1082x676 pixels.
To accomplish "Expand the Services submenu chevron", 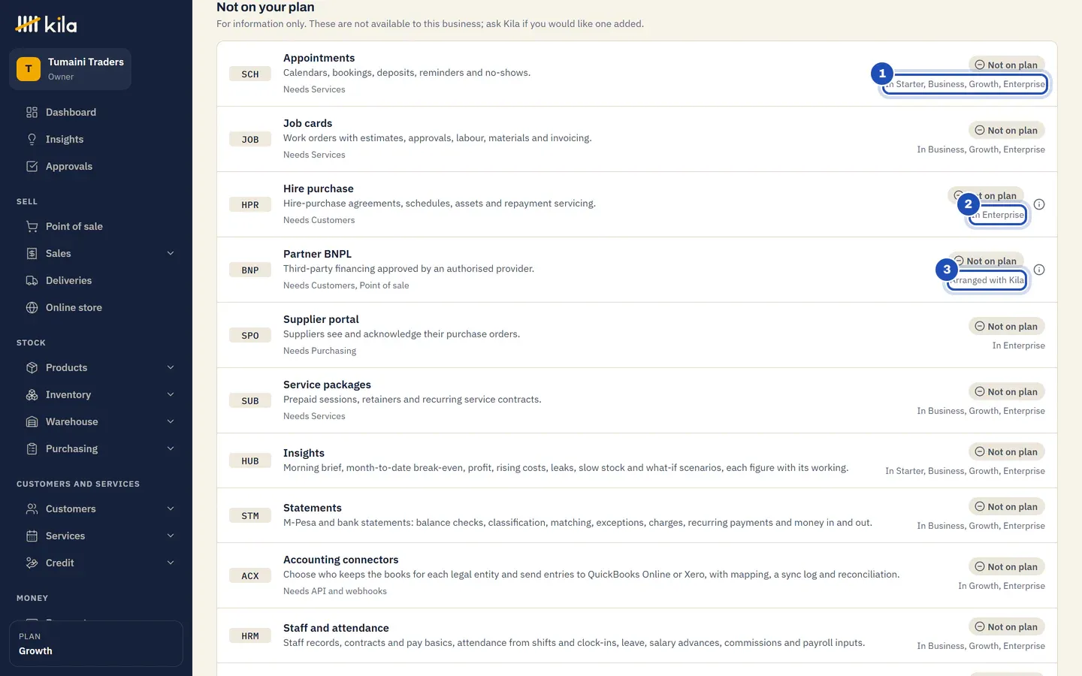I will tap(171, 536).
